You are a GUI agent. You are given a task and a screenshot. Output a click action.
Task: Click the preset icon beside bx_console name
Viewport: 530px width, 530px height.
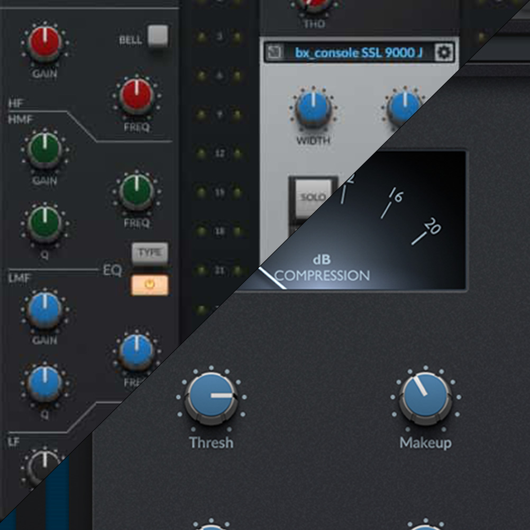(x=275, y=52)
